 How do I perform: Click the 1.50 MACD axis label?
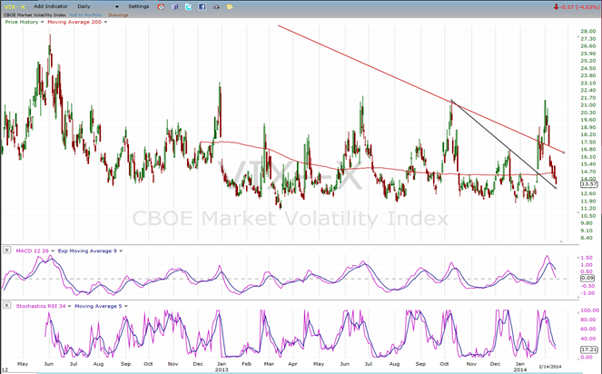coord(587,258)
